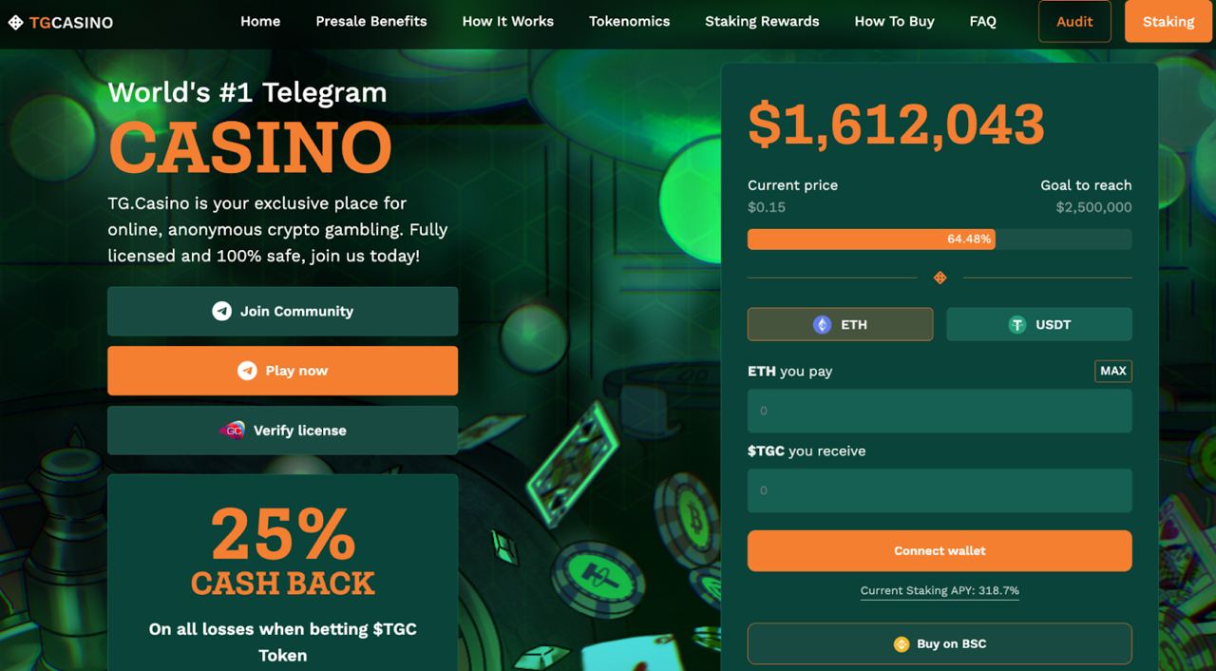Click Telegram icon in Join Community
The height and width of the screenshot is (671, 1216).
221,311
